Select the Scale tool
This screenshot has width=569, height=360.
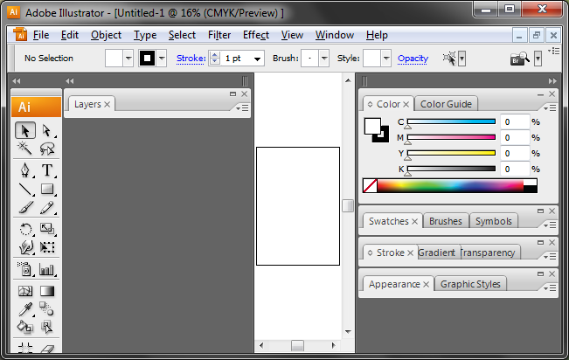pyautogui.click(x=47, y=229)
